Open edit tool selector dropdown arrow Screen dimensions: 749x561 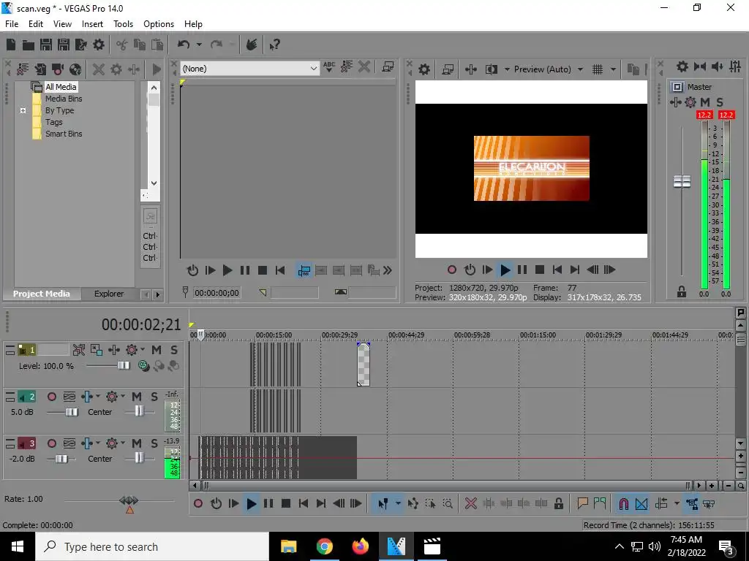(x=397, y=504)
